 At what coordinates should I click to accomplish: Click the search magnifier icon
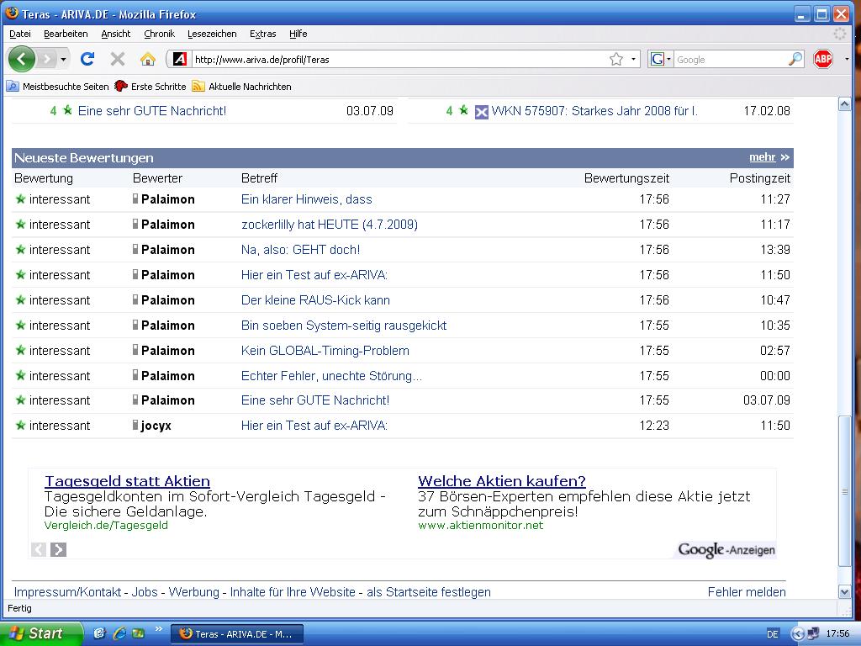795,59
